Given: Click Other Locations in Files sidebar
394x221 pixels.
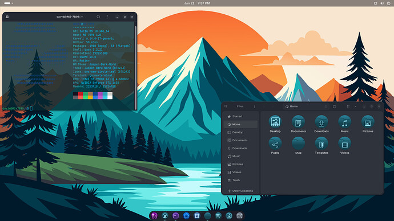Looking at the screenshot, I should [240, 191].
